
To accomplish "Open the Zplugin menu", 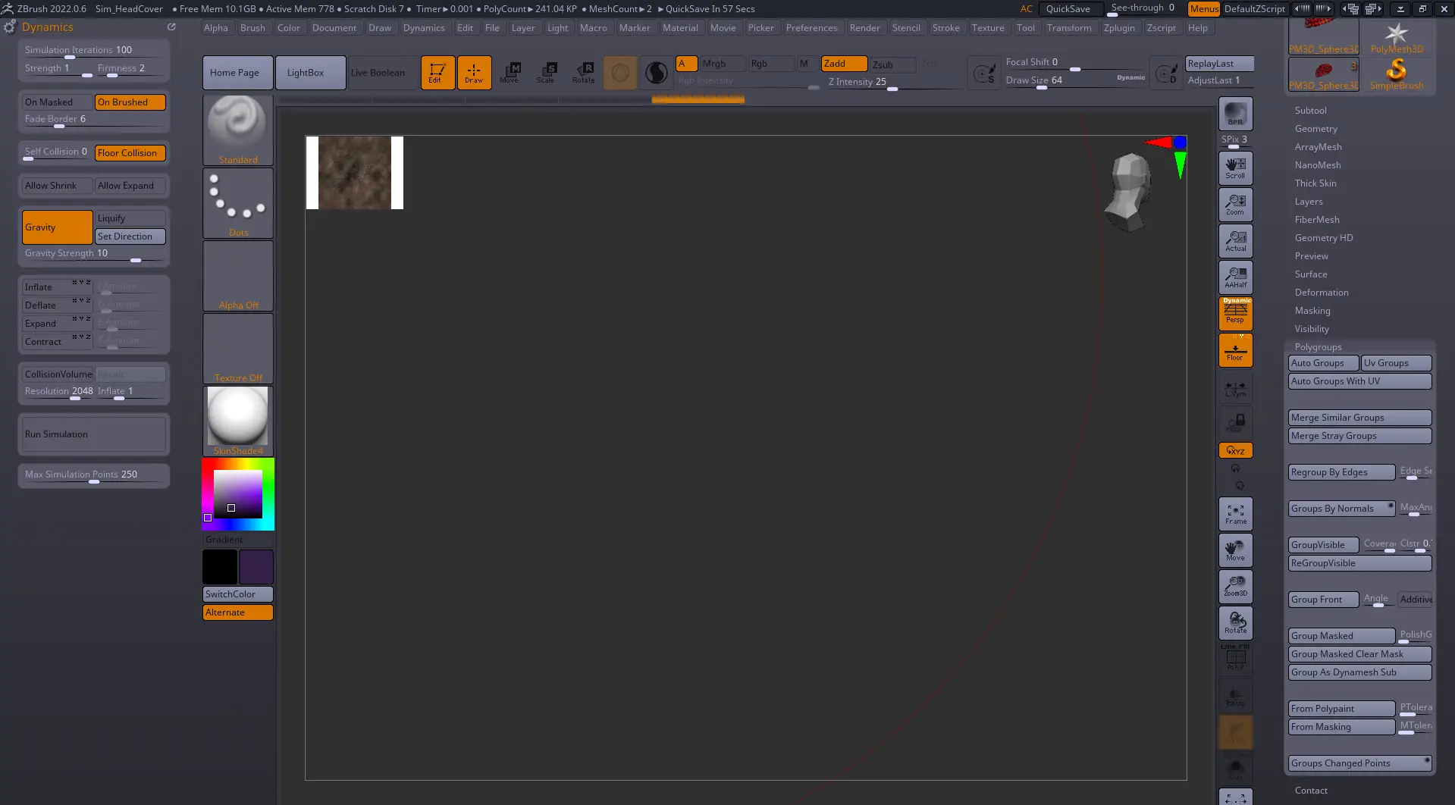I will pos(1119,28).
